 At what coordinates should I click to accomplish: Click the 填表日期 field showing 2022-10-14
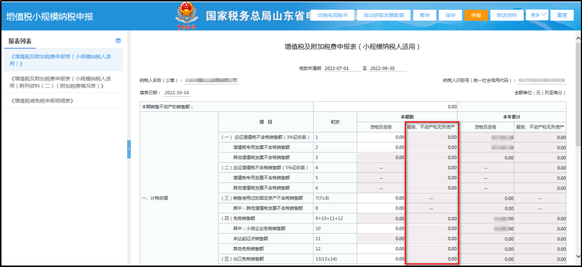point(177,93)
